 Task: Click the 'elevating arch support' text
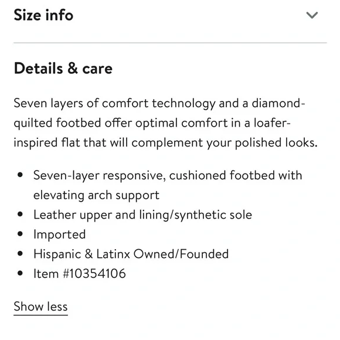coord(97,195)
